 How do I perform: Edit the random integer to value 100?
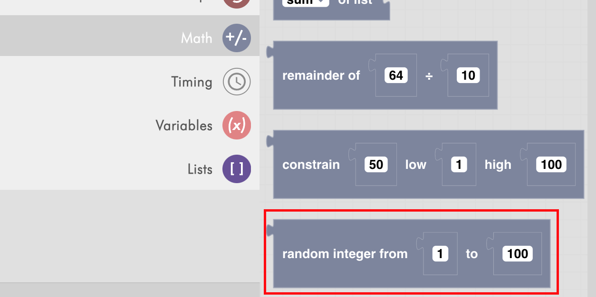(x=518, y=254)
